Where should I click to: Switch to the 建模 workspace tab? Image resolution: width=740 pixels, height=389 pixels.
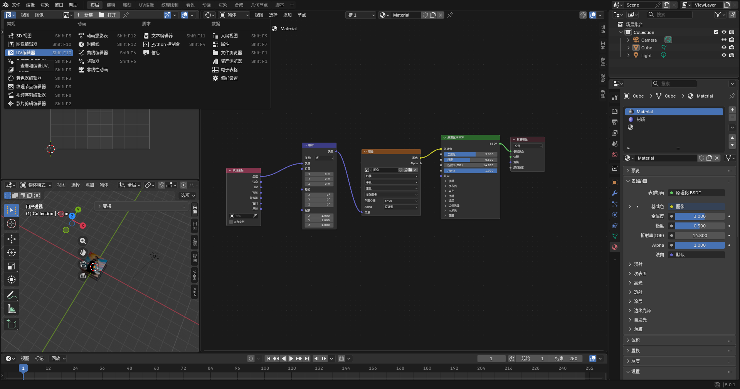pyautogui.click(x=111, y=5)
